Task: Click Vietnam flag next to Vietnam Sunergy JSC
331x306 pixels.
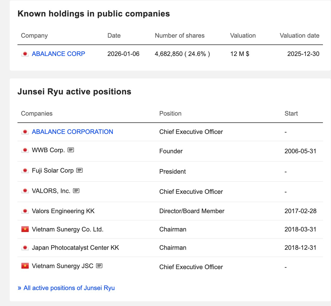Action: coord(25,266)
